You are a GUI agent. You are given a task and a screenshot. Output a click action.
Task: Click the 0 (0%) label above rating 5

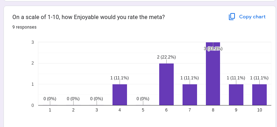(143, 99)
